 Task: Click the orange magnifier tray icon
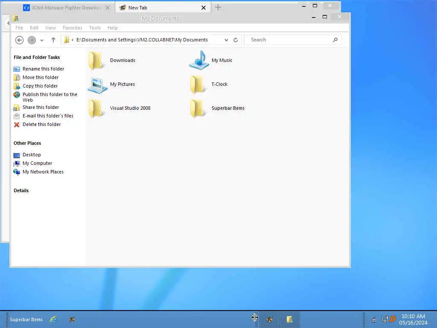pos(393,319)
